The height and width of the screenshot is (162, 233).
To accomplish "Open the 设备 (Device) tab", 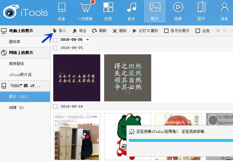I will 62,12.
